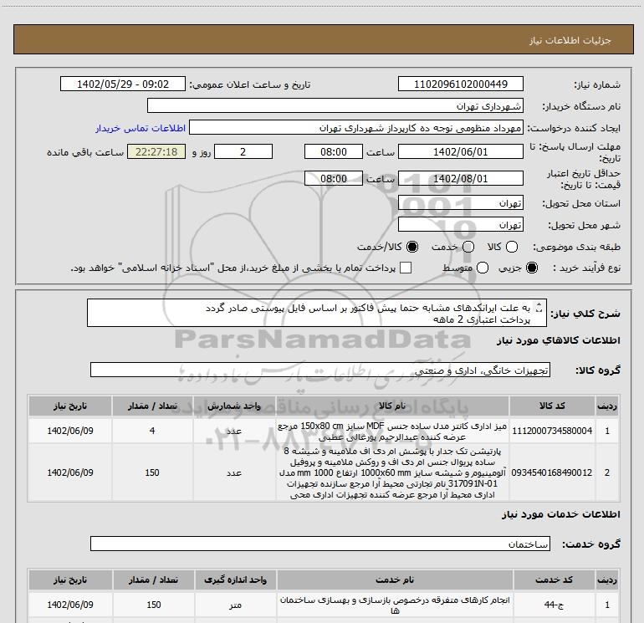Image resolution: width=644 pixels, height=623 pixels.
Task: Click the price validity time 08:00
Action: coord(334,178)
